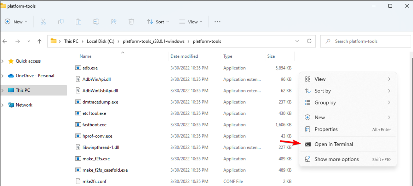Choose Properties in the context menu
The width and height of the screenshot is (413, 186).
click(326, 129)
